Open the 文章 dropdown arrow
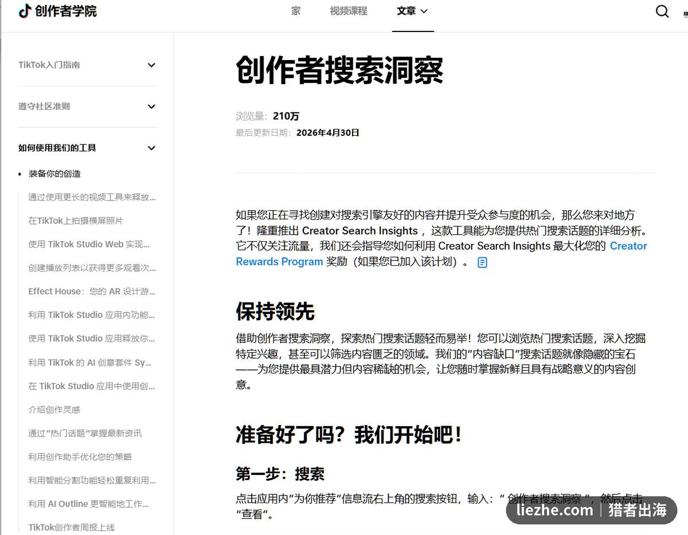 [x=424, y=11]
